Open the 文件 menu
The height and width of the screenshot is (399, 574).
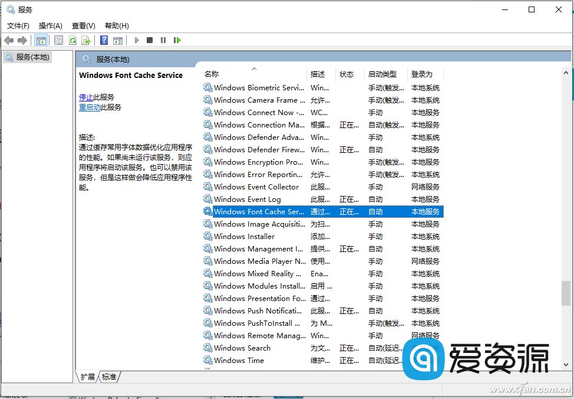[18, 25]
